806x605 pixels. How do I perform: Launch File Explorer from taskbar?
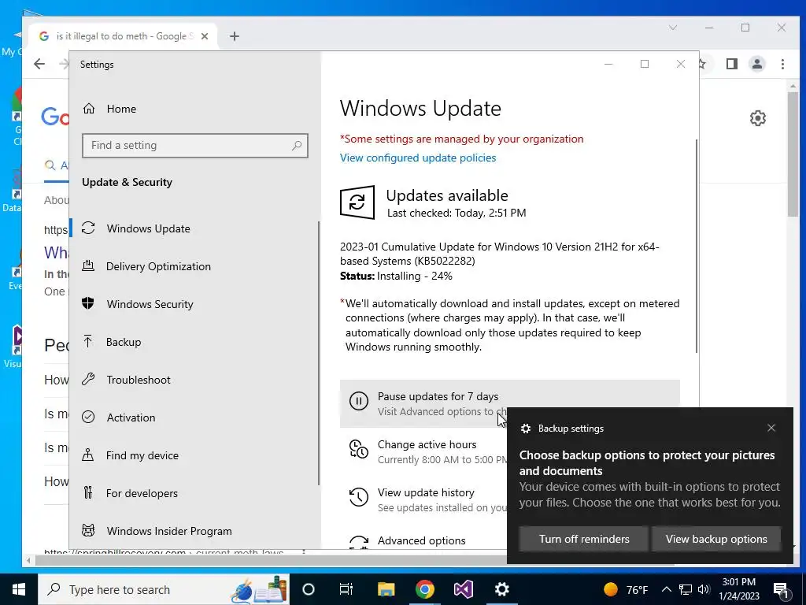386,589
